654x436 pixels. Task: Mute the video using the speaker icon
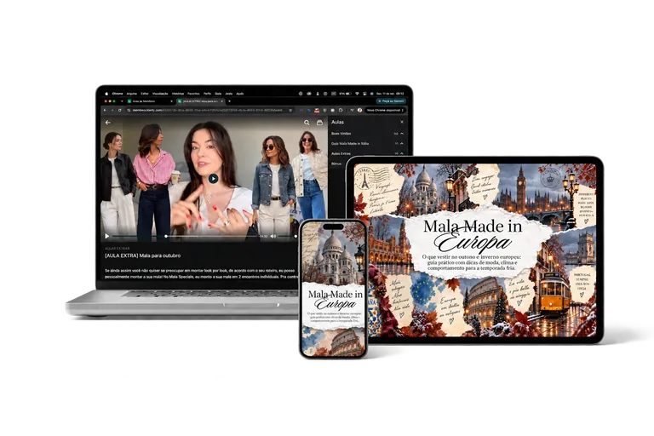point(273,236)
